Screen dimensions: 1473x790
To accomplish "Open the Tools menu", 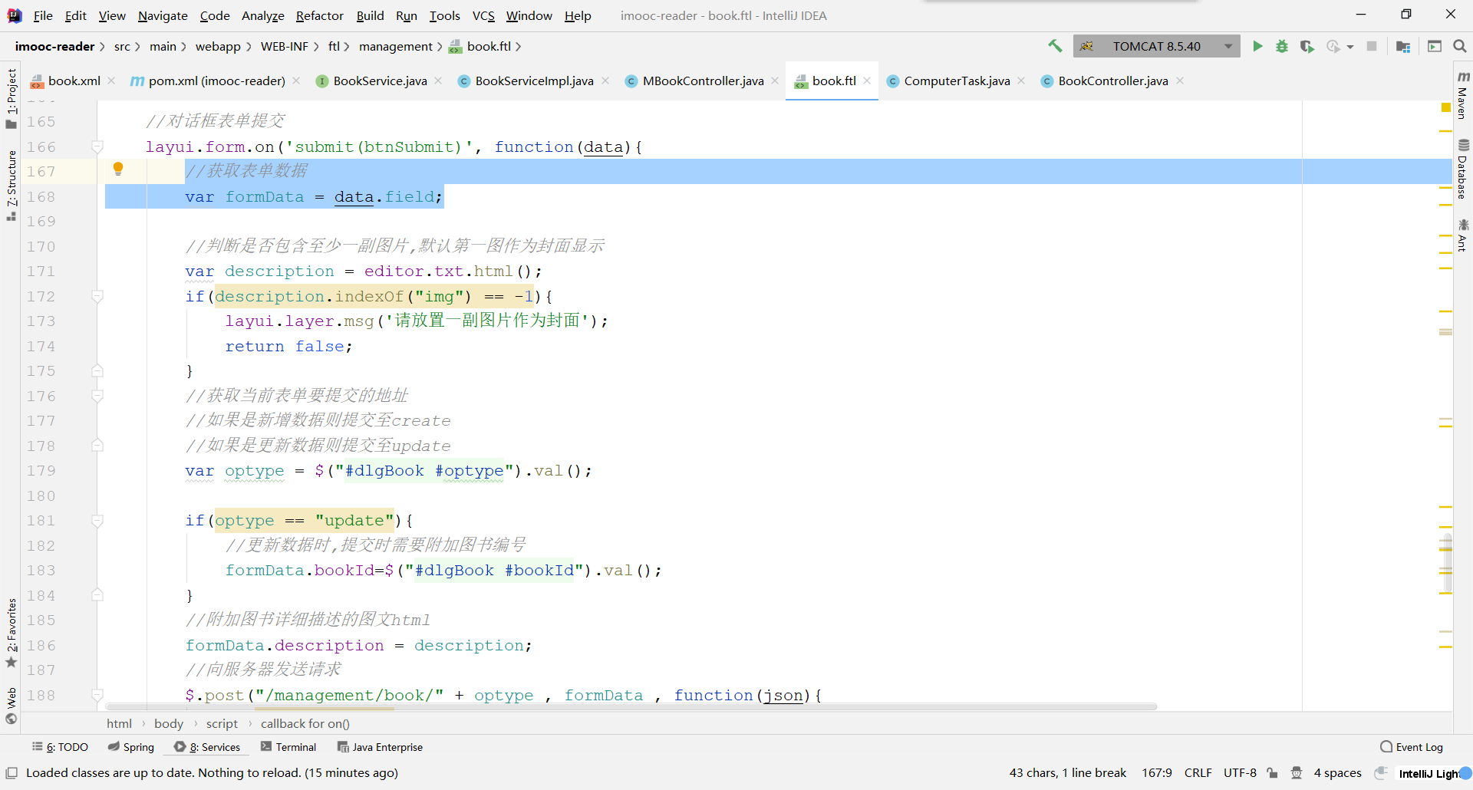I will click(x=444, y=15).
